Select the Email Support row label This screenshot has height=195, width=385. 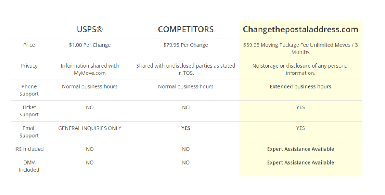point(29,132)
